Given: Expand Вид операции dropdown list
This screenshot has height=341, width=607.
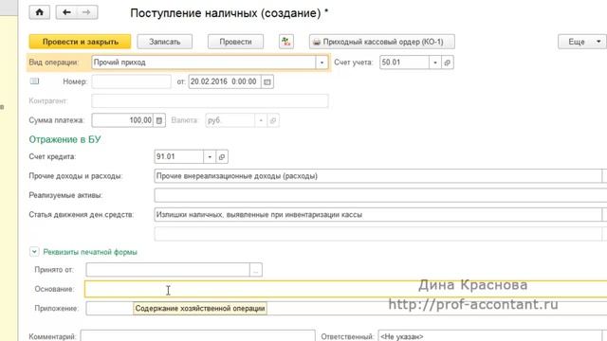Looking at the screenshot, I should click(322, 63).
